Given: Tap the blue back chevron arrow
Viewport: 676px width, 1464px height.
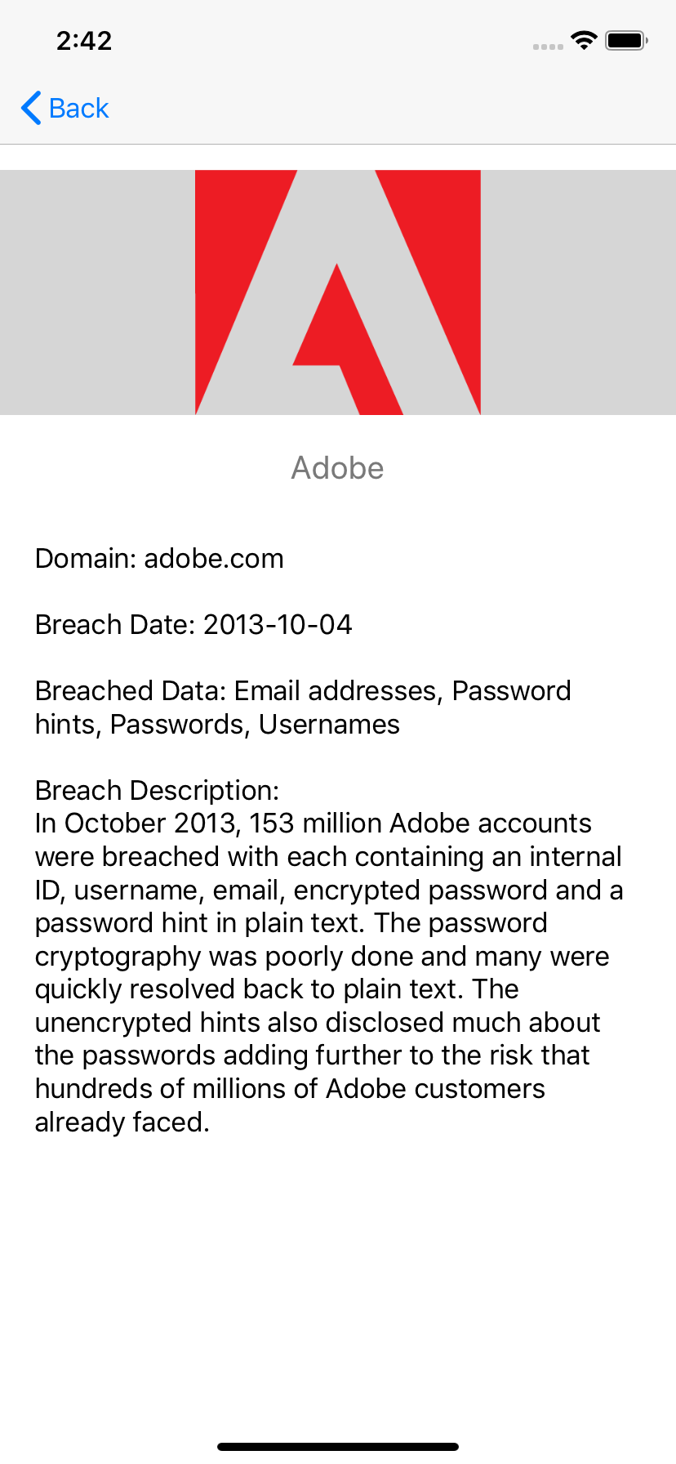Looking at the screenshot, I should point(31,108).
